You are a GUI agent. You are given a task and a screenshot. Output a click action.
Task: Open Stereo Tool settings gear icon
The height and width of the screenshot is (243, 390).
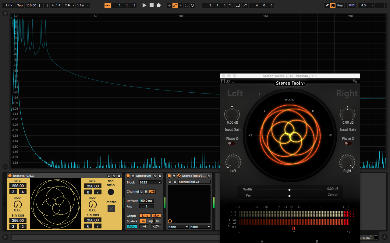coord(355,81)
